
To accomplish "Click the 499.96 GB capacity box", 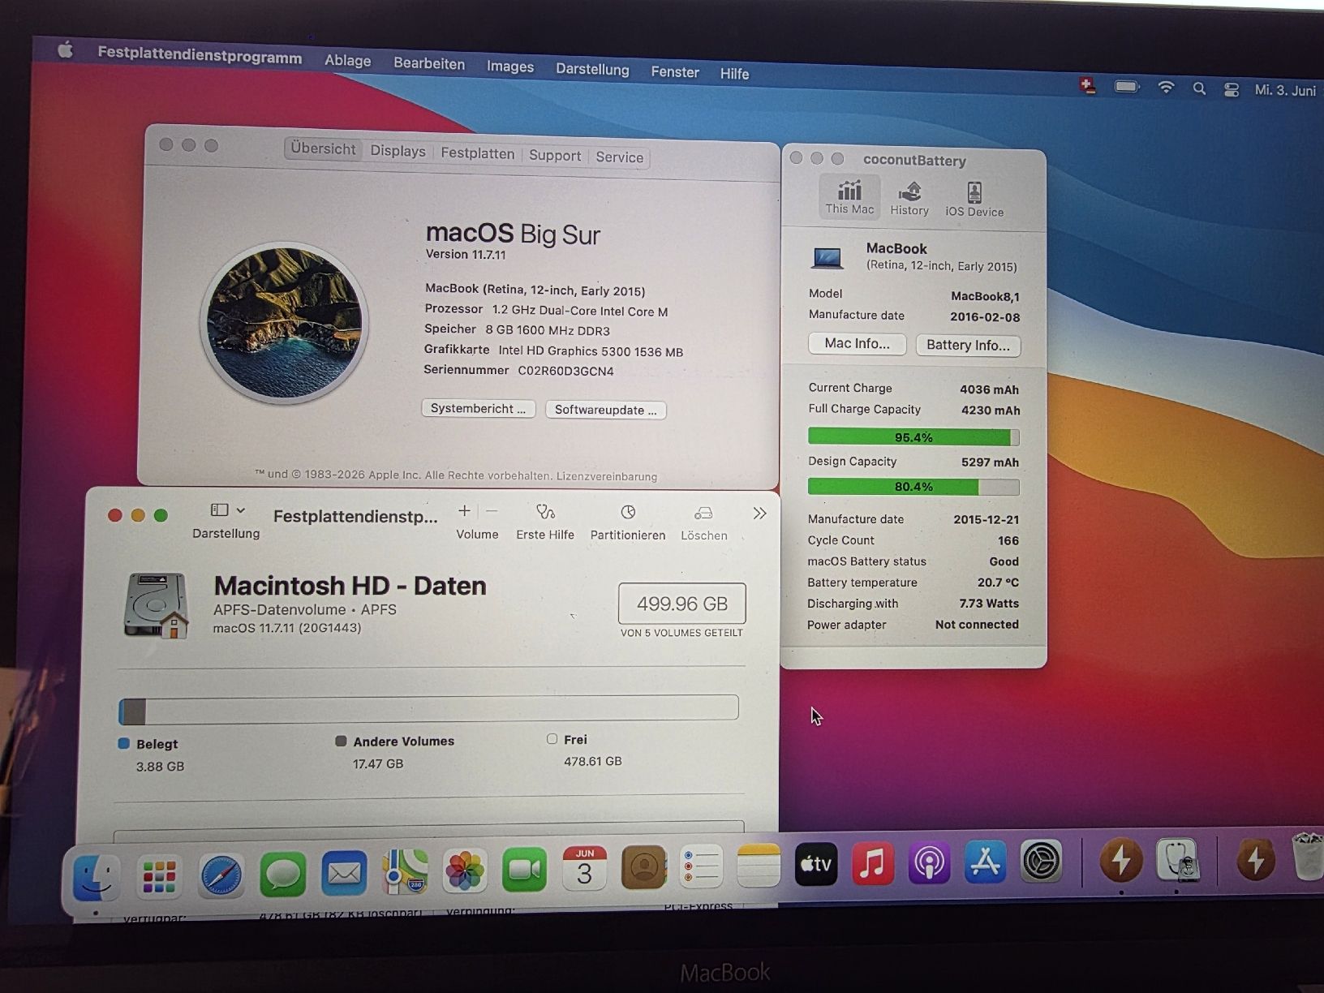I will [x=681, y=604].
